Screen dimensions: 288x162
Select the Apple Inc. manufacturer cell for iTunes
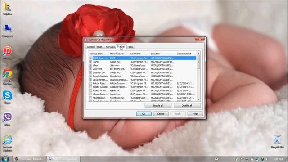point(115,62)
